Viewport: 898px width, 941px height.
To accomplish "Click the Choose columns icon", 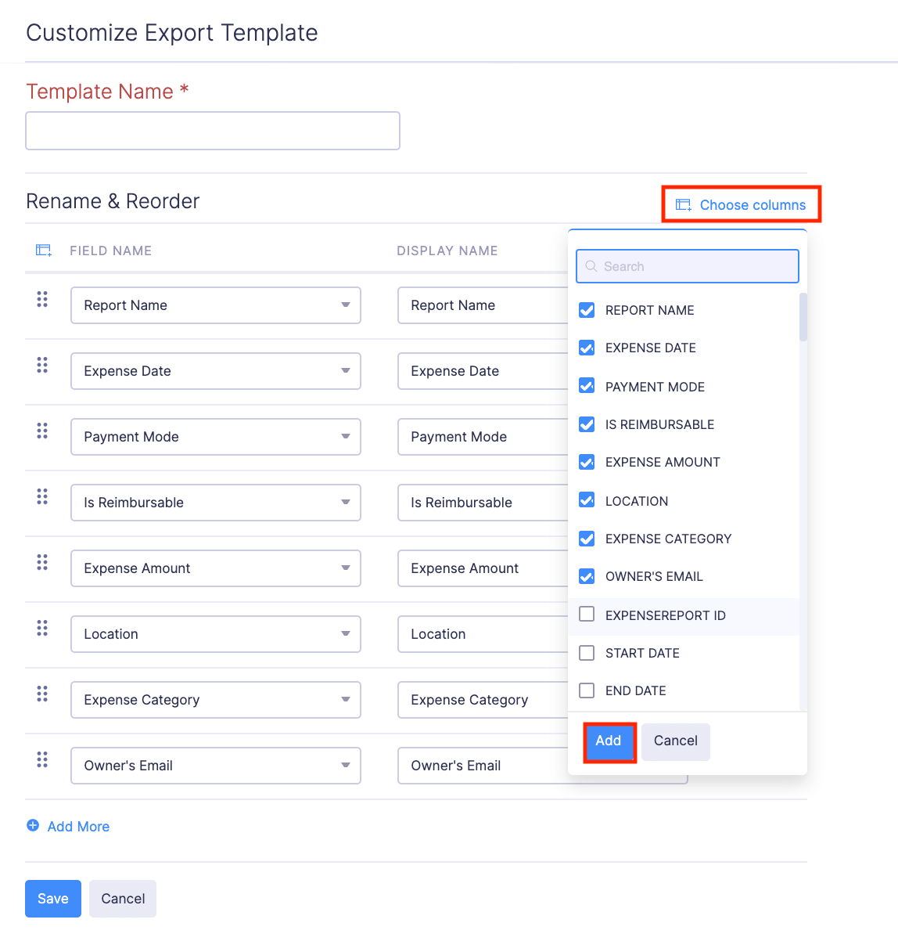I will tap(682, 204).
